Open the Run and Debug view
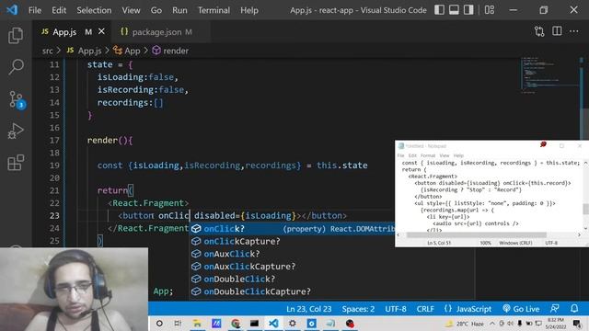 16,131
